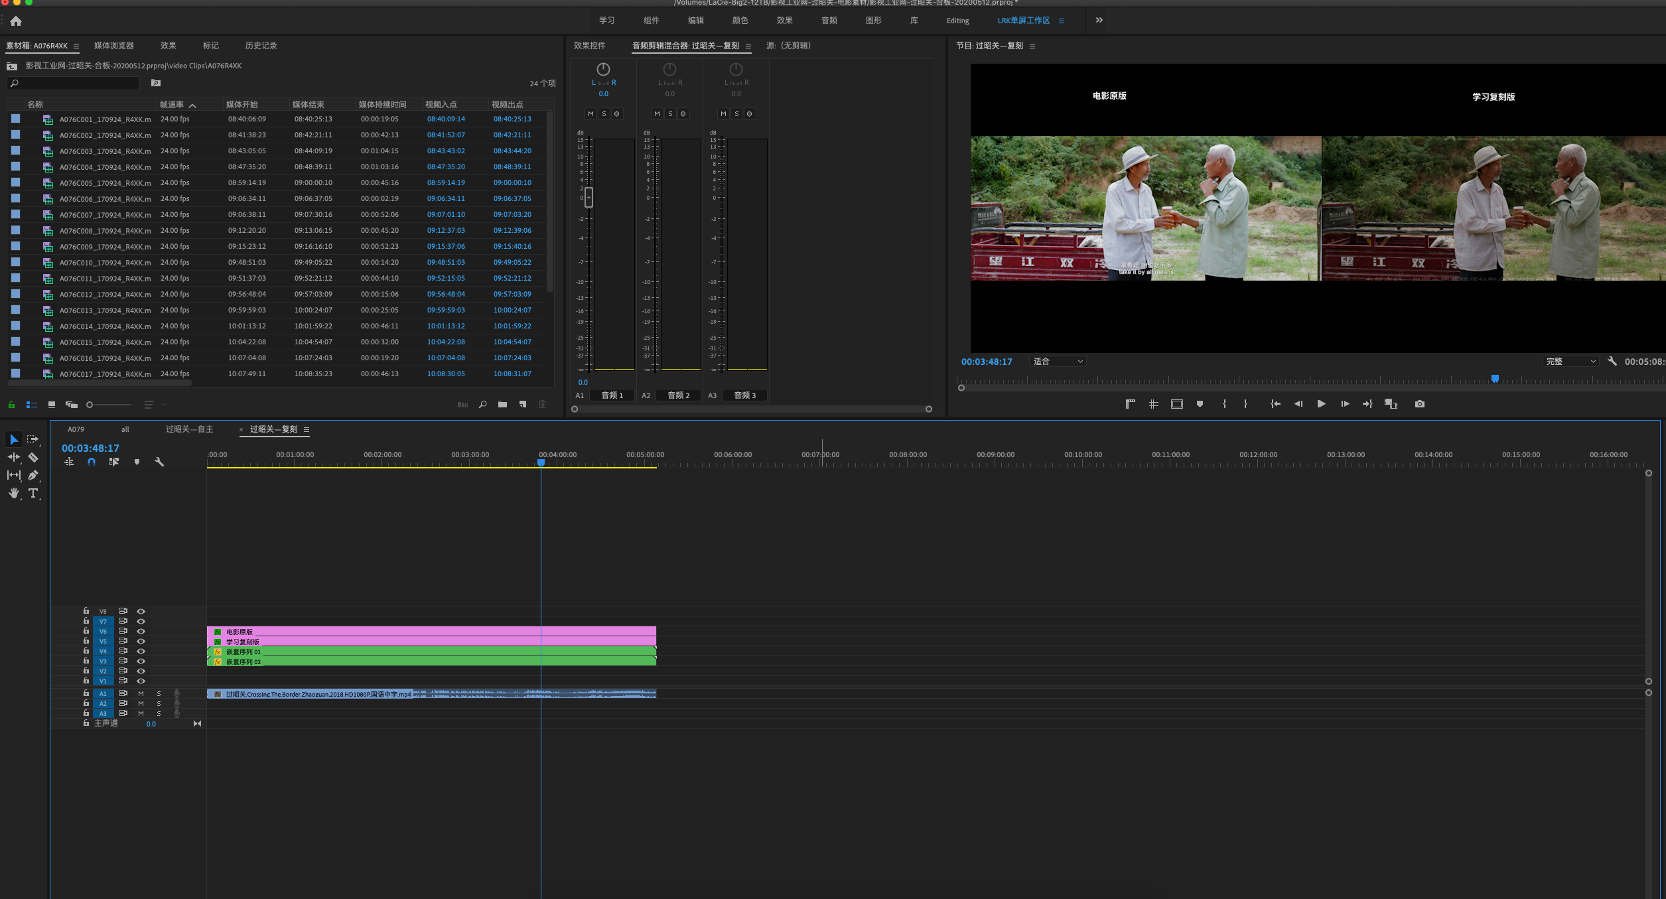This screenshot has width=1666, height=899.
Task: Select the Type tool
Action: (x=33, y=493)
